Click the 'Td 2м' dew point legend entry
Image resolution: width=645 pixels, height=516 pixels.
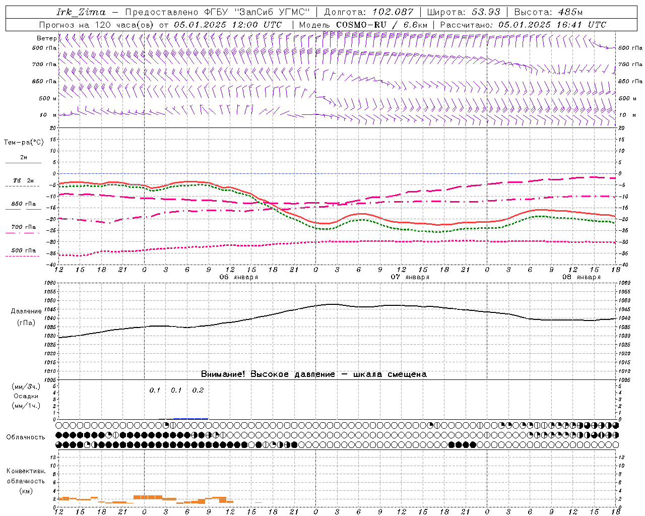point(24,180)
